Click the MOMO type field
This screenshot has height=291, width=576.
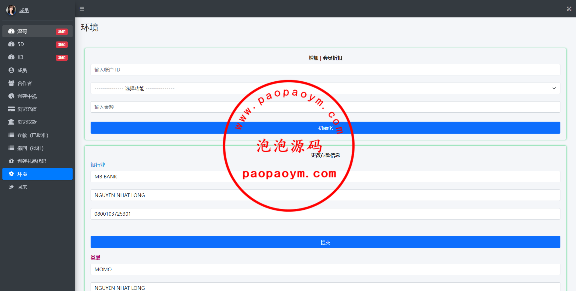325,269
